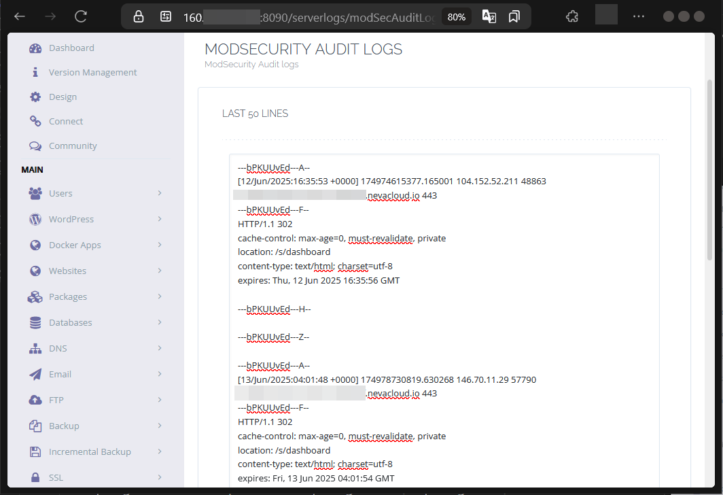The width and height of the screenshot is (723, 495).
Task: Click log line with IP 146.70.11.29
Action: tap(387, 379)
